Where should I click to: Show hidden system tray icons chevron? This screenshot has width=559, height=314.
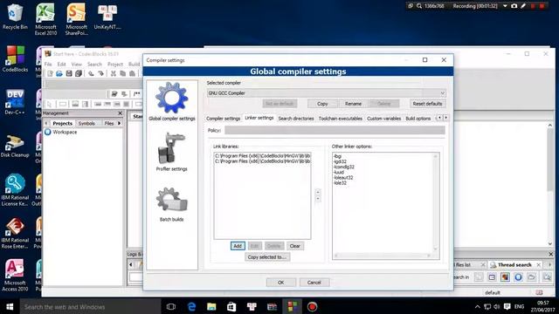tap(478, 306)
